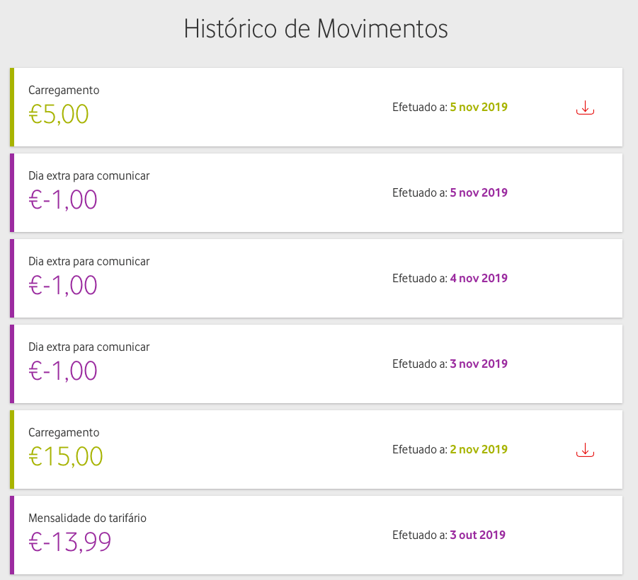Screen dimensions: 638x580
Task: Click the download icon for the €15,00 Carregamento
Action: (584, 448)
